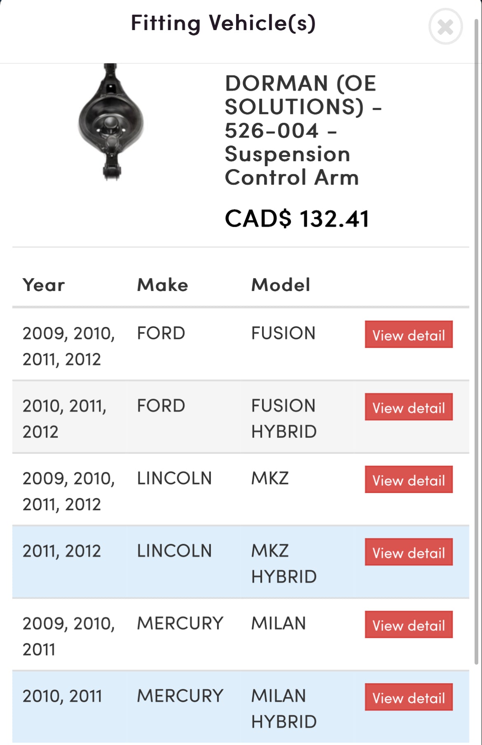
Task: Click the suspension control arm product image
Action: [111, 122]
